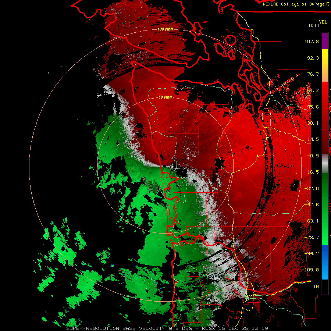Select the -47.6 scale value
Viewport: 331px width, 331px height.
click(x=312, y=205)
